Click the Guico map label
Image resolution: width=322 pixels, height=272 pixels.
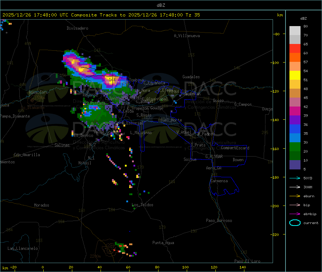click(218, 100)
